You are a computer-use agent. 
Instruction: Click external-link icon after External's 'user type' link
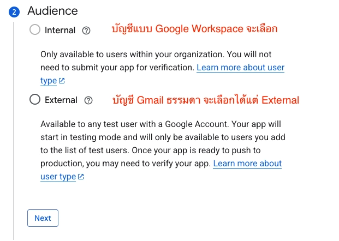[81, 177]
